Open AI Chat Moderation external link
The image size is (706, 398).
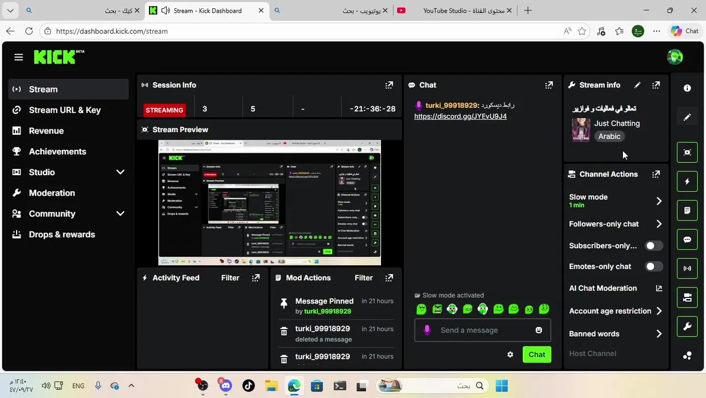point(659,288)
